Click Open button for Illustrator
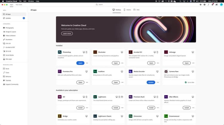224x125 pixels. coord(116,63)
